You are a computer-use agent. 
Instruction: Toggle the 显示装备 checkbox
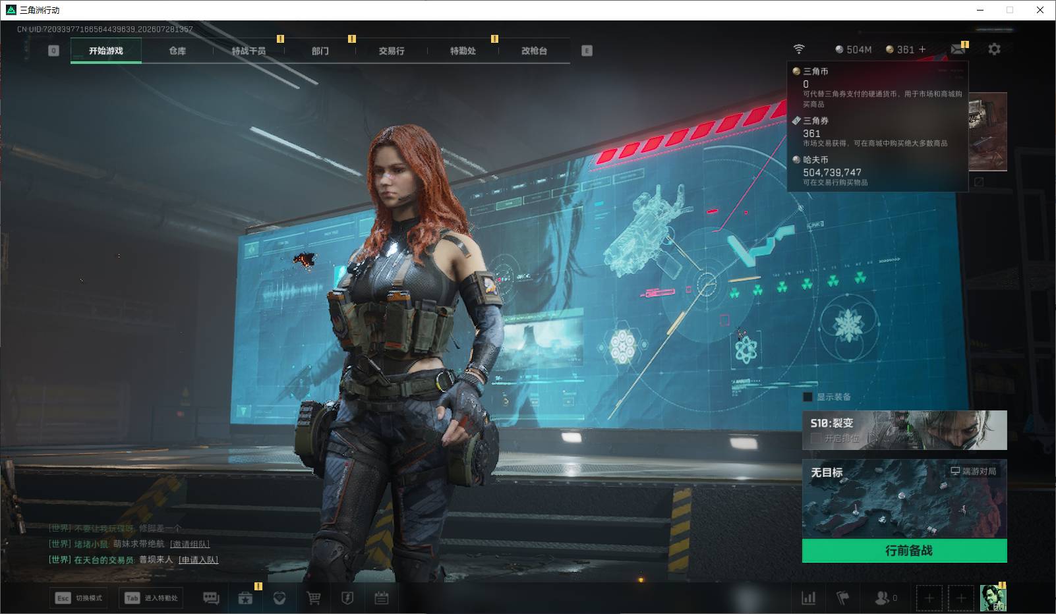click(807, 397)
